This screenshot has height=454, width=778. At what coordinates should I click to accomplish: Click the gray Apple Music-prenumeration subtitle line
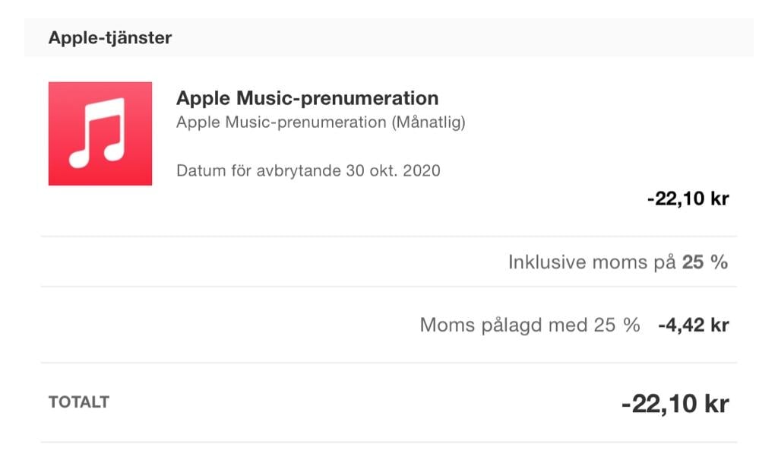(x=321, y=122)
